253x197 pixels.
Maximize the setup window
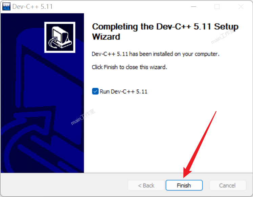pos(217,7)
